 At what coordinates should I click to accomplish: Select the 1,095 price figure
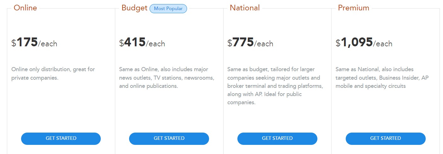tap(357, 42)
